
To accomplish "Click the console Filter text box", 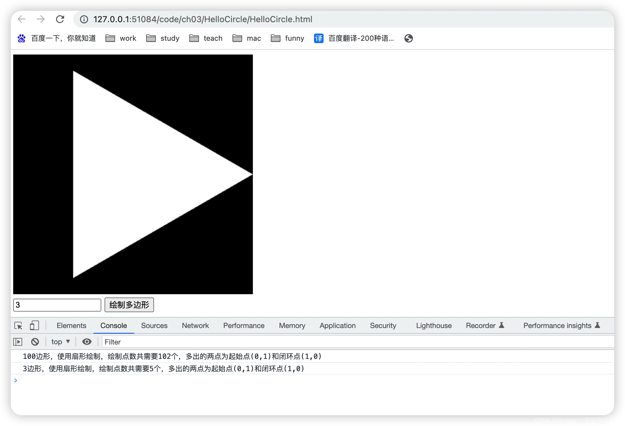I will coord(357,342).
